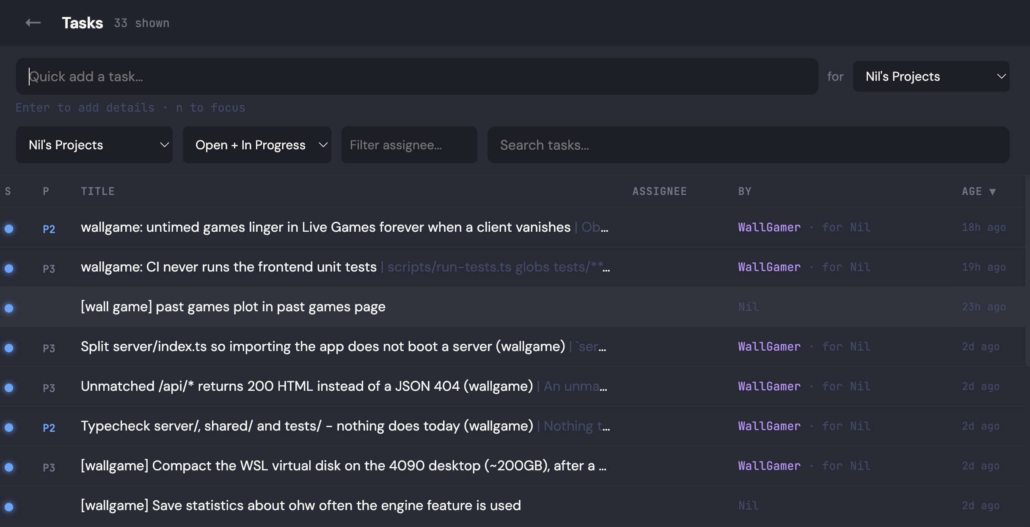This screenshot has height=527, width=1030.
Task: Sort by the TITLE column header
Action: tap(98, 192)
